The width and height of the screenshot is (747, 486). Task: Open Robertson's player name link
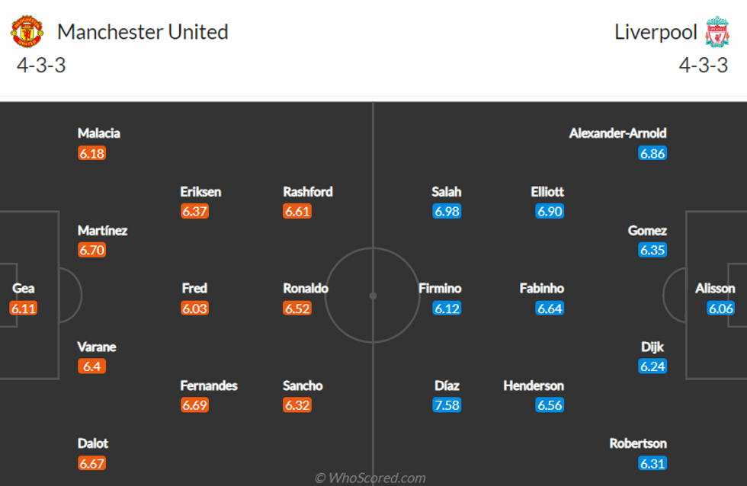pyautogui.click(x=638, y=443)
